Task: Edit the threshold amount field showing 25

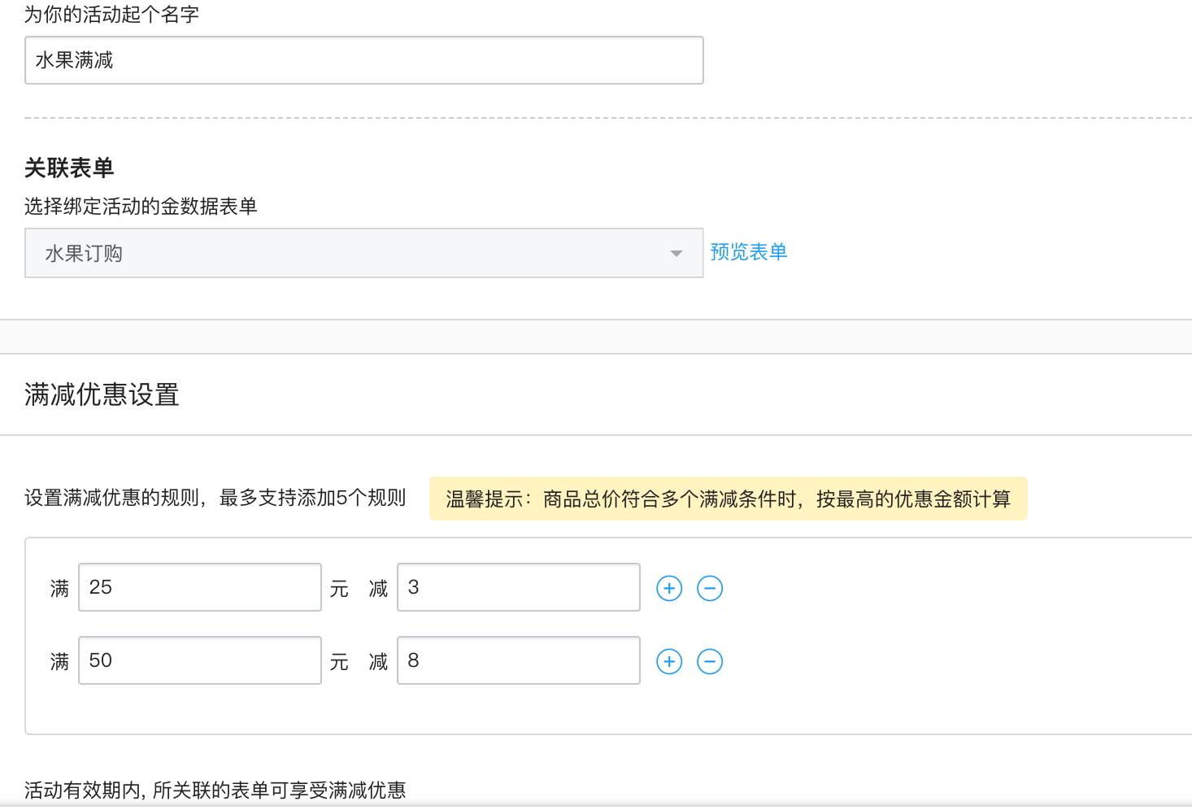Action: [x=200, y=587]
